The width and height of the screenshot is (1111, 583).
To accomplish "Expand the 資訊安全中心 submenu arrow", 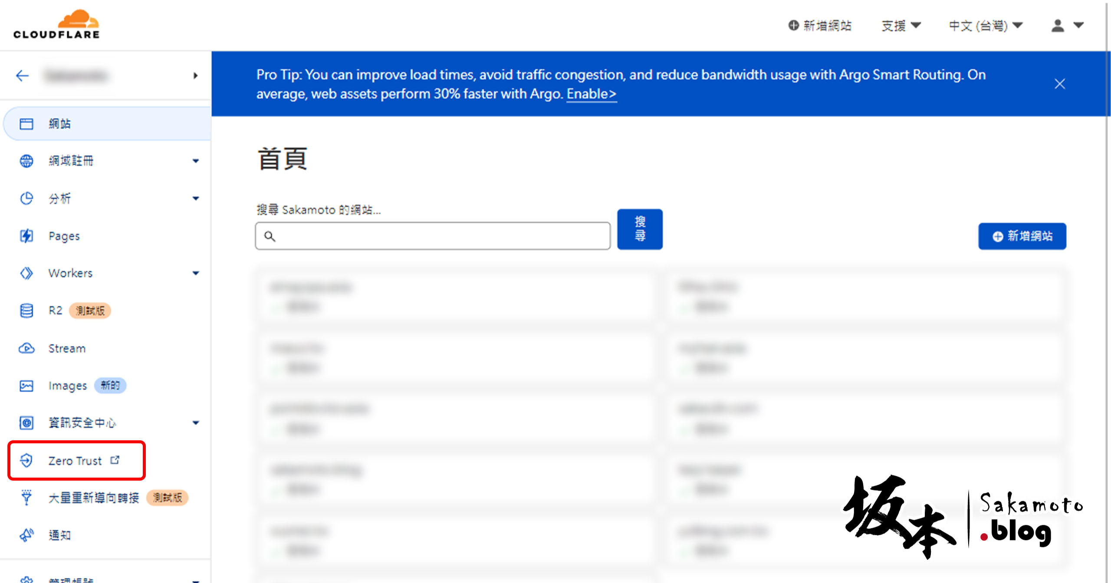I will click(196, 423).
